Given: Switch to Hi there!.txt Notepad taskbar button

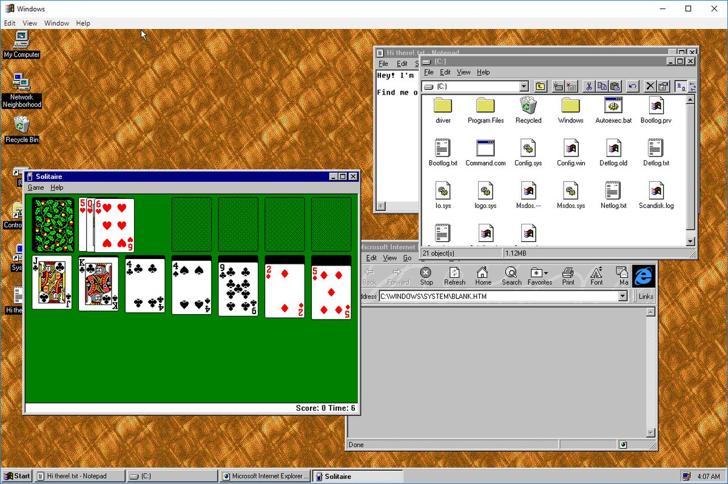Looking at the screenshot, I should 79,476.
